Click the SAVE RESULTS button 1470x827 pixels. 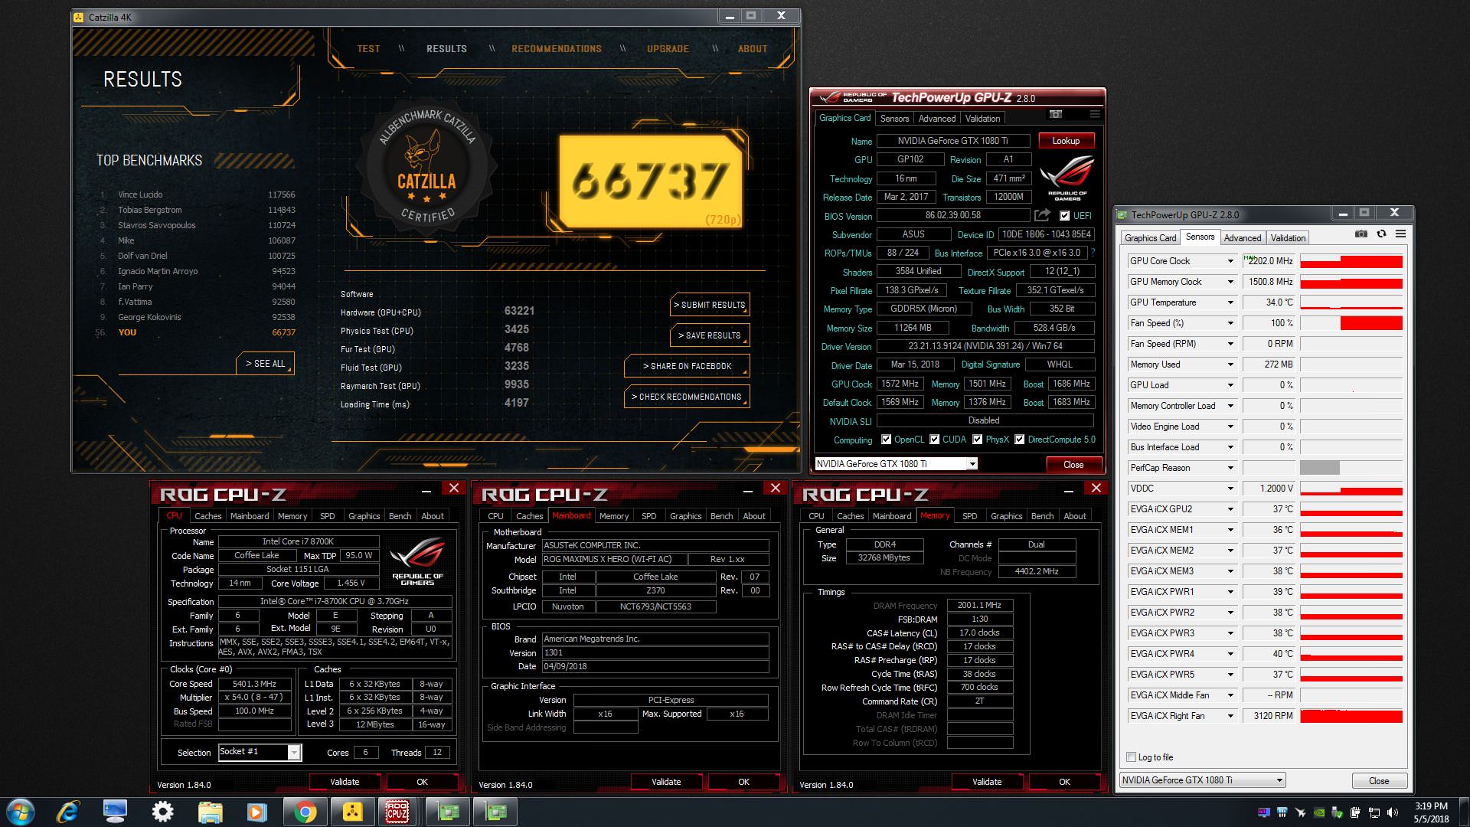[709, 335]
